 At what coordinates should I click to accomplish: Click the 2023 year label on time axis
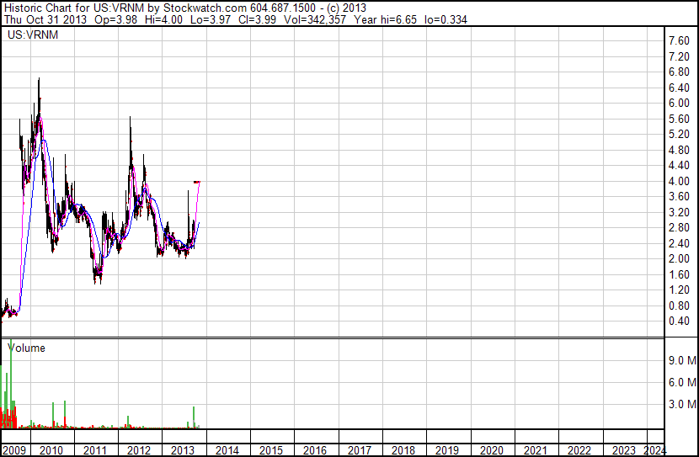pos(624,450)
